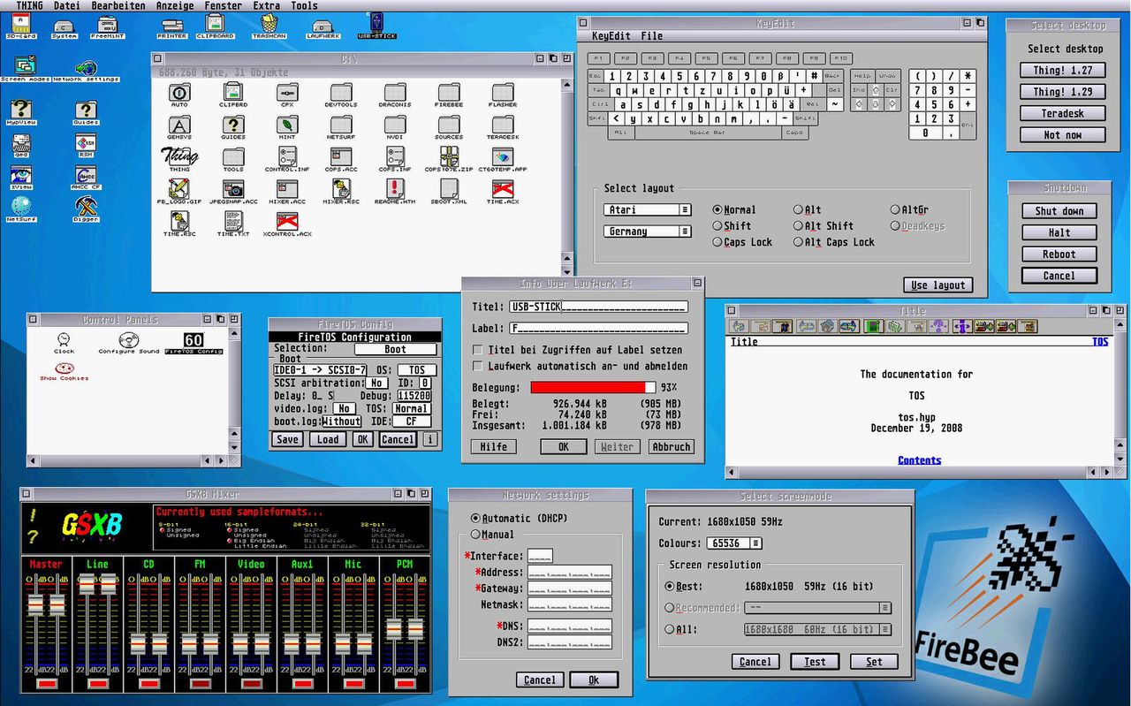Click the Master volume slider in mixer
Image resolution: width=1131 pixels, height=706 pixels.
(35, 606)
